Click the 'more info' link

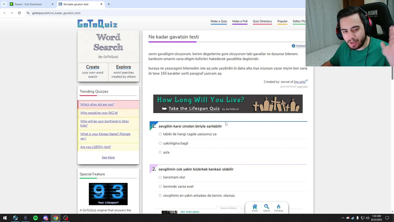click(302, 87)
